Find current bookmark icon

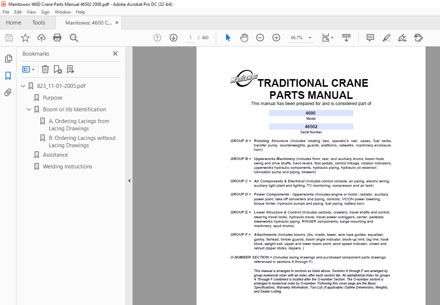(70, 69)
